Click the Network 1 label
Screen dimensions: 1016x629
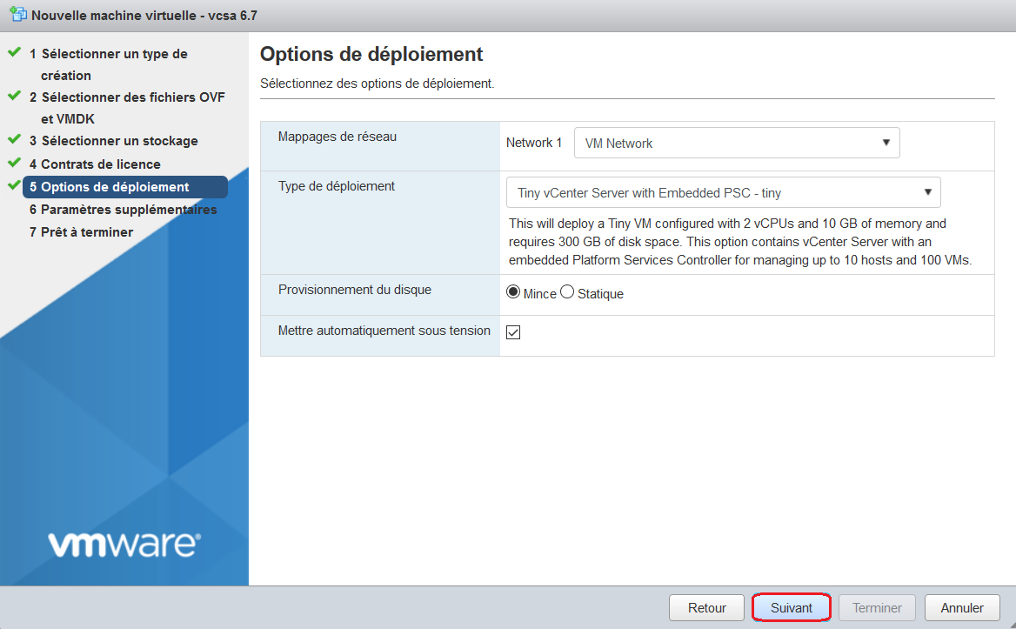[534, 143]
